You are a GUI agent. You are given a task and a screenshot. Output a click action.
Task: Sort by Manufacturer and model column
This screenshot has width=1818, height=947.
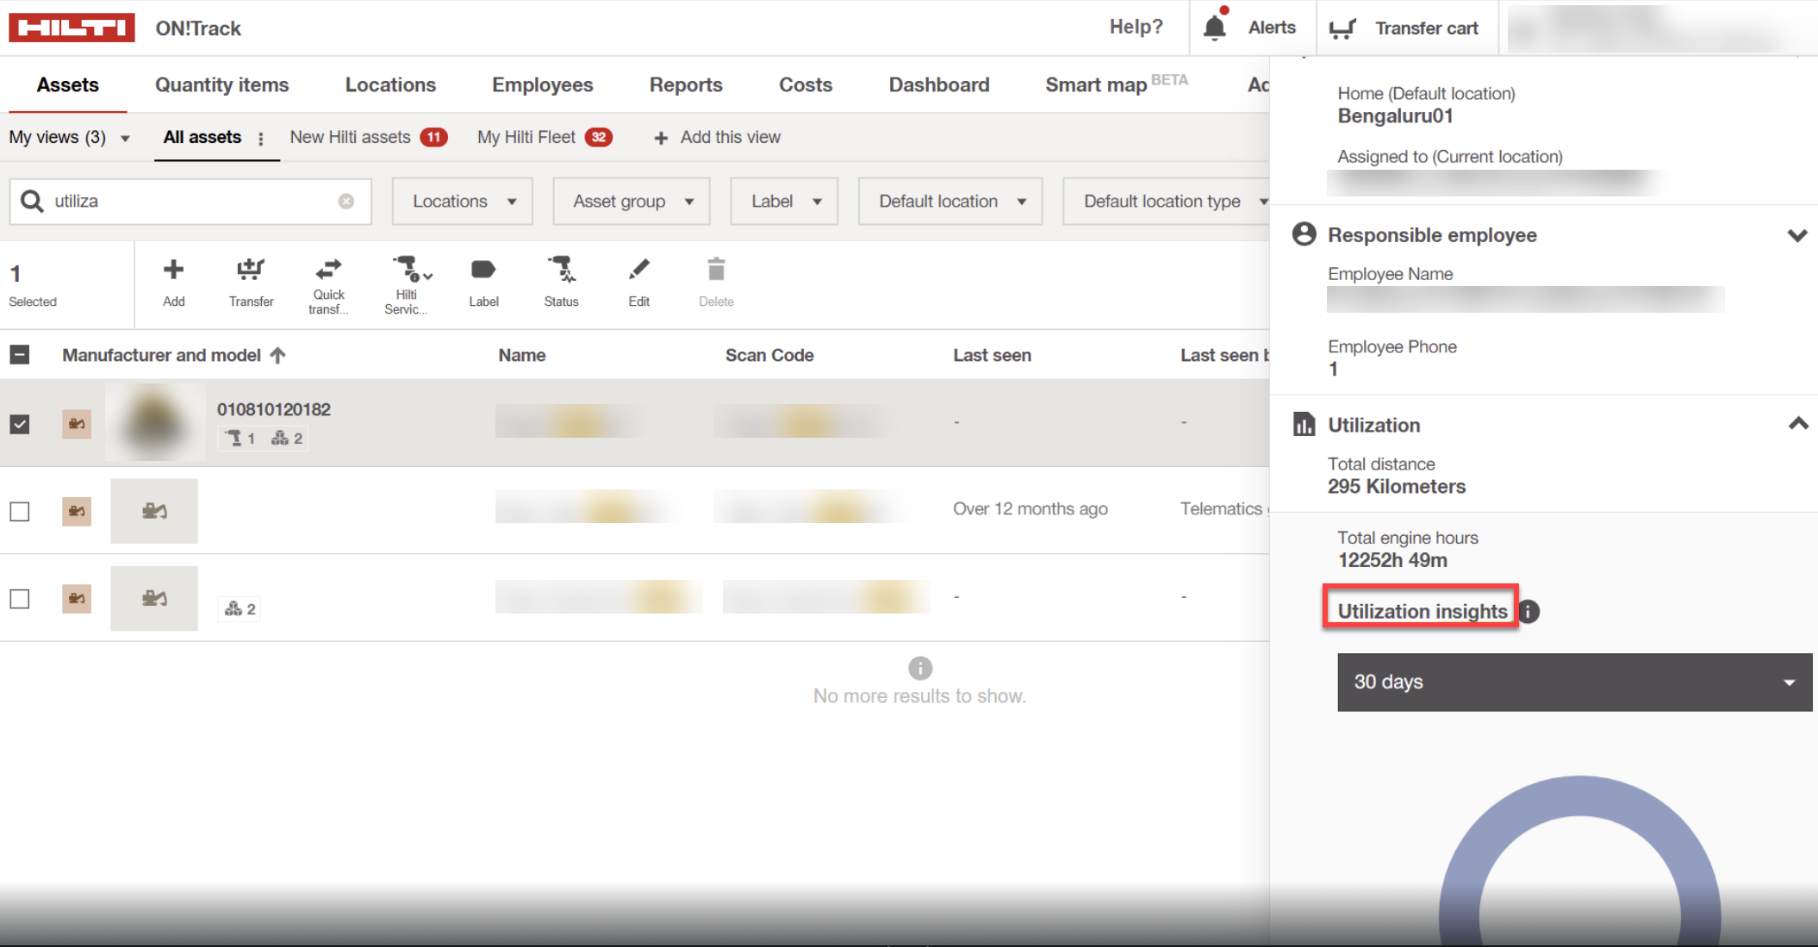[x=162, y=355]
